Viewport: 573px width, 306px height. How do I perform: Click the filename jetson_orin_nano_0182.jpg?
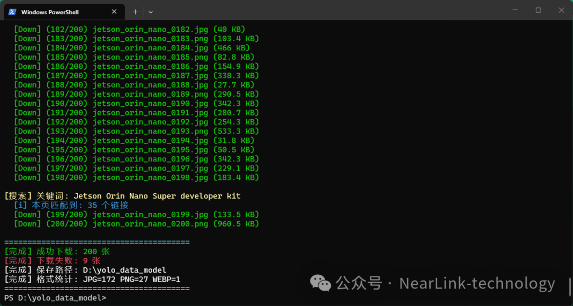point(150,29)
